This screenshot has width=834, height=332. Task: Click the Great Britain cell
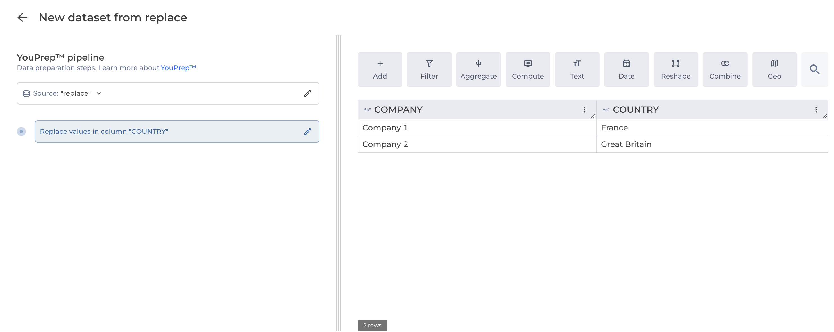coord(626,144)
